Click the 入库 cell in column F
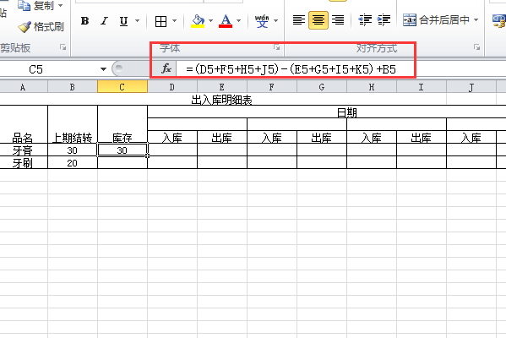 pos(272,138)
